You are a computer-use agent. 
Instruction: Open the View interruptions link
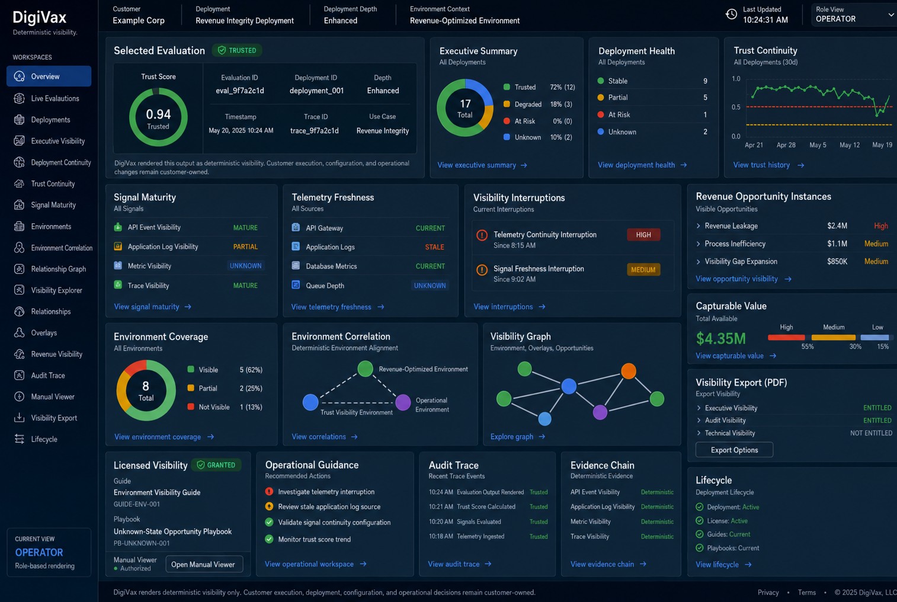(509, 307)
